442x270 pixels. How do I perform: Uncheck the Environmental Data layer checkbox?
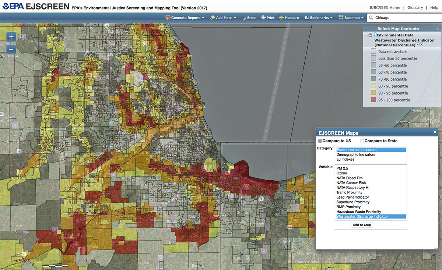click(371, 35)
